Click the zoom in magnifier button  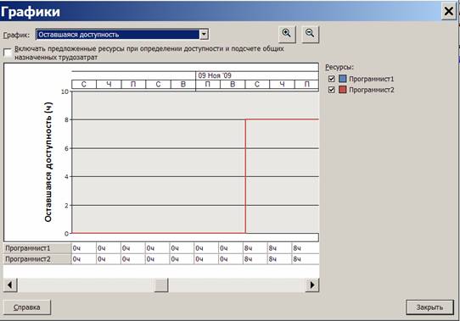point(287,34)
